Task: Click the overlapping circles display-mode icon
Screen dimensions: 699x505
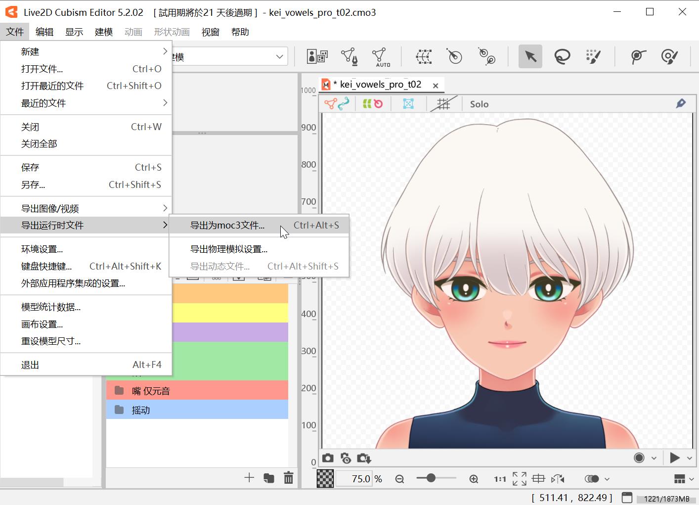Action: tap(592, 479)
